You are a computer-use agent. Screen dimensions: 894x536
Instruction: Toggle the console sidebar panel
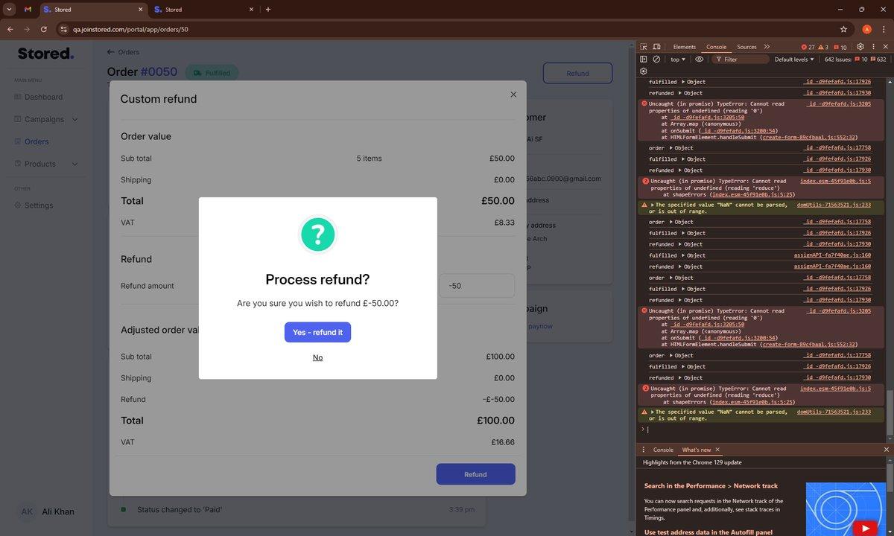(x=644, y=60)
